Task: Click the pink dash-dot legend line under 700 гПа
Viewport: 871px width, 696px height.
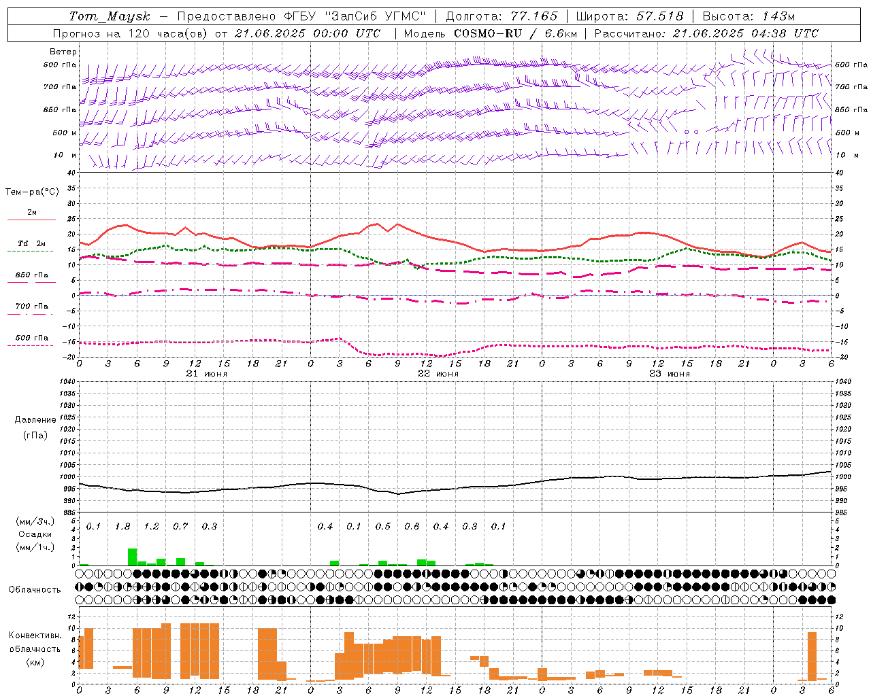Action: coord(31,314)
